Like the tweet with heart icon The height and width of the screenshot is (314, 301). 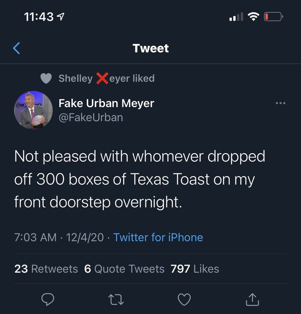[x=184, y=299]
